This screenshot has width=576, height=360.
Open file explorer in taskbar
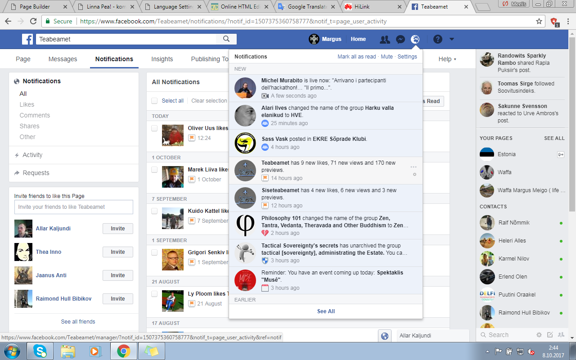click(x=68, y=351)
